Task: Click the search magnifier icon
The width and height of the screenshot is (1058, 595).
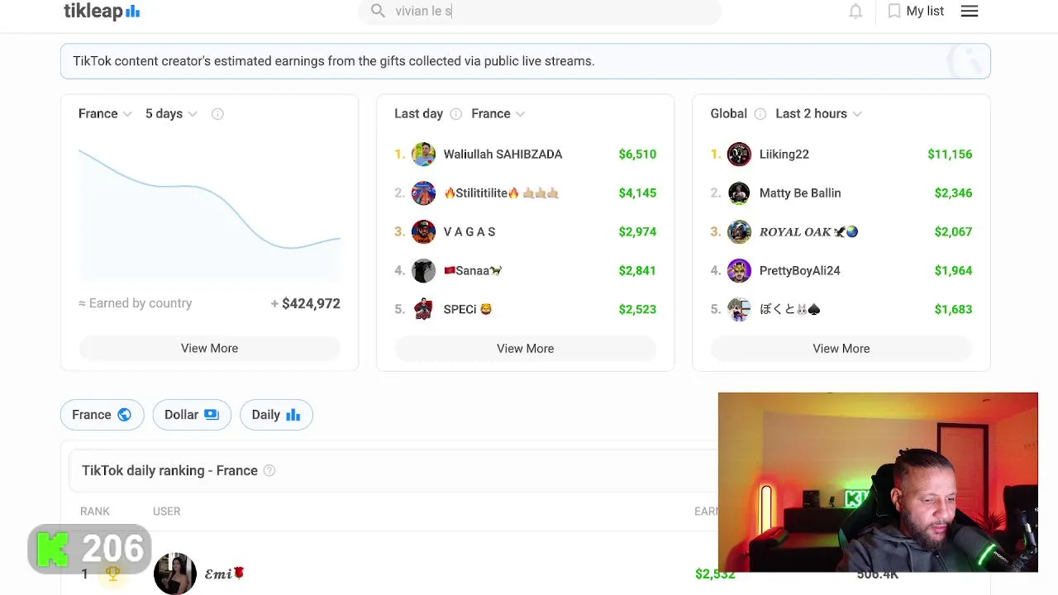Action: pyautogui.click(x=378, y=11)
